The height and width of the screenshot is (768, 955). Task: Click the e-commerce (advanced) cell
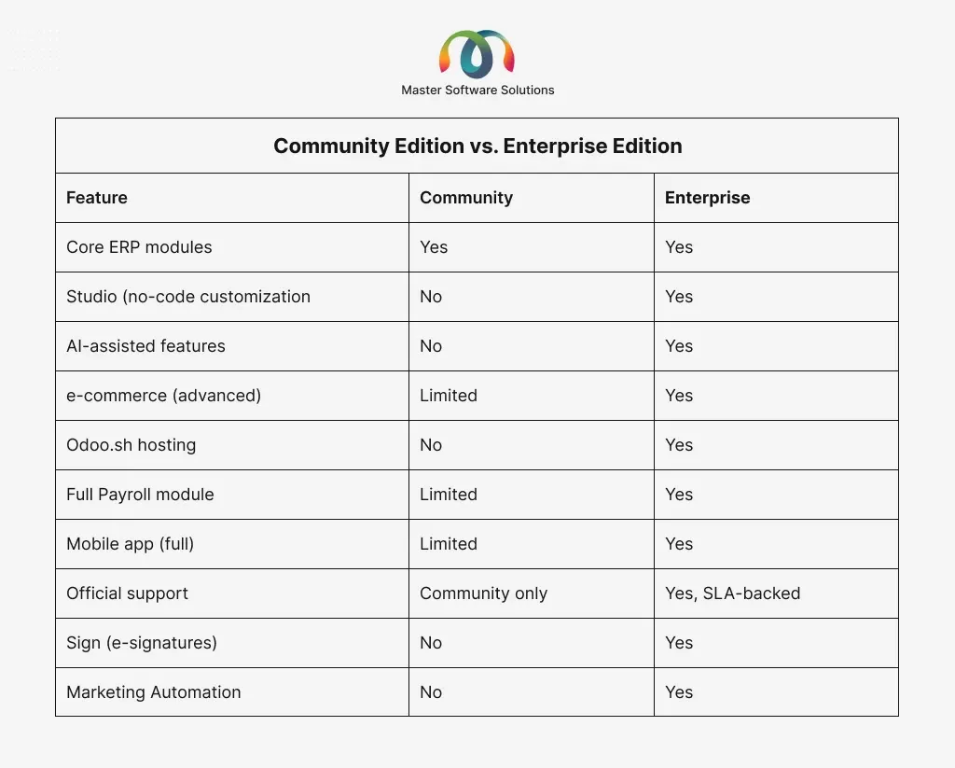click(x=163, y=396)
